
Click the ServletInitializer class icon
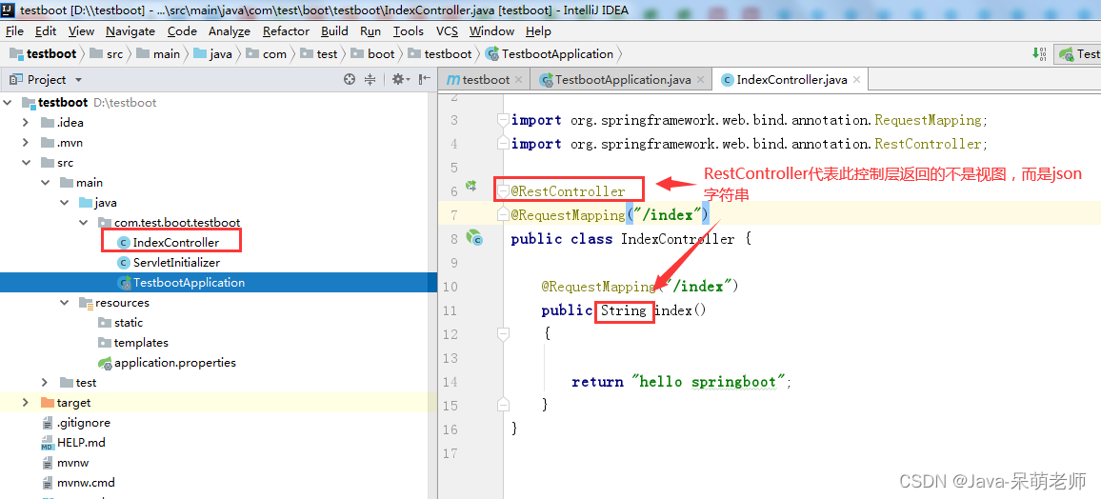pos(124,263)
